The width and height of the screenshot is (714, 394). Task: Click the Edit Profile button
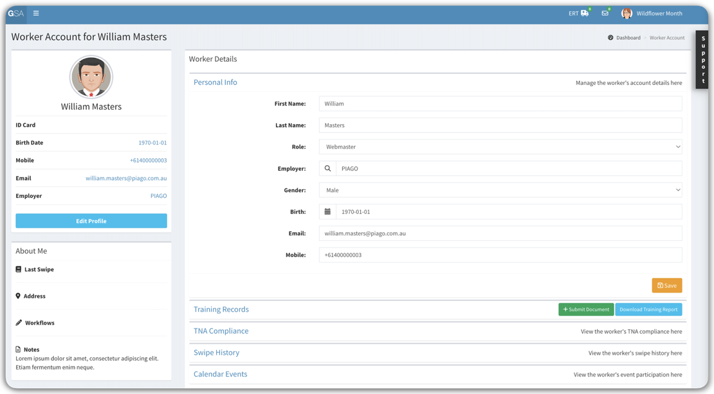click(x=91, y=220)
